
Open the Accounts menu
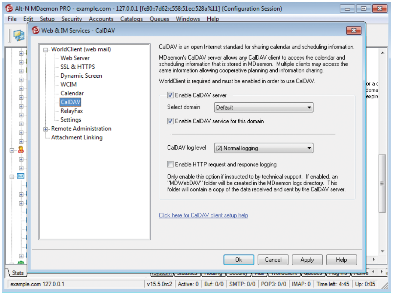101,19
